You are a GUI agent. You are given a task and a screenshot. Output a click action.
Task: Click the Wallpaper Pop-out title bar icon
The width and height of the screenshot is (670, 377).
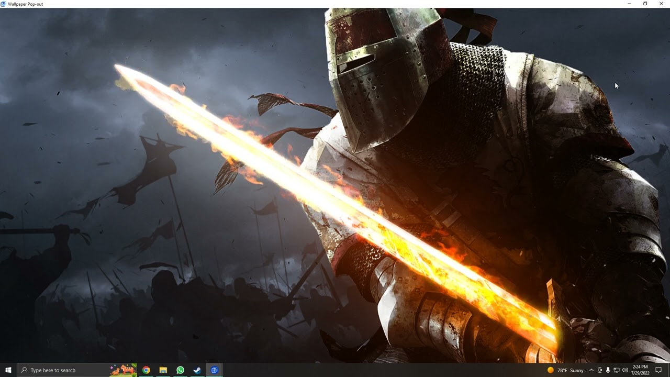pyautogui.click(x=4, y=4)
